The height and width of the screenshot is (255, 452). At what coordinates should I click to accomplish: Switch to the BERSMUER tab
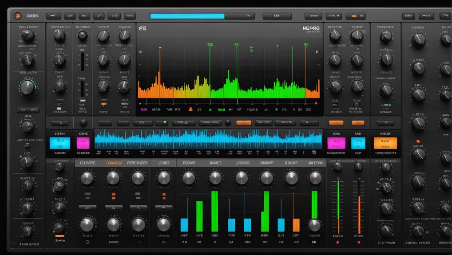(x=137, y=163)
